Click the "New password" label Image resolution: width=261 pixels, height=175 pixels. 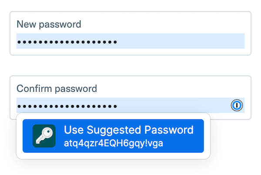[x=49, y=24]
